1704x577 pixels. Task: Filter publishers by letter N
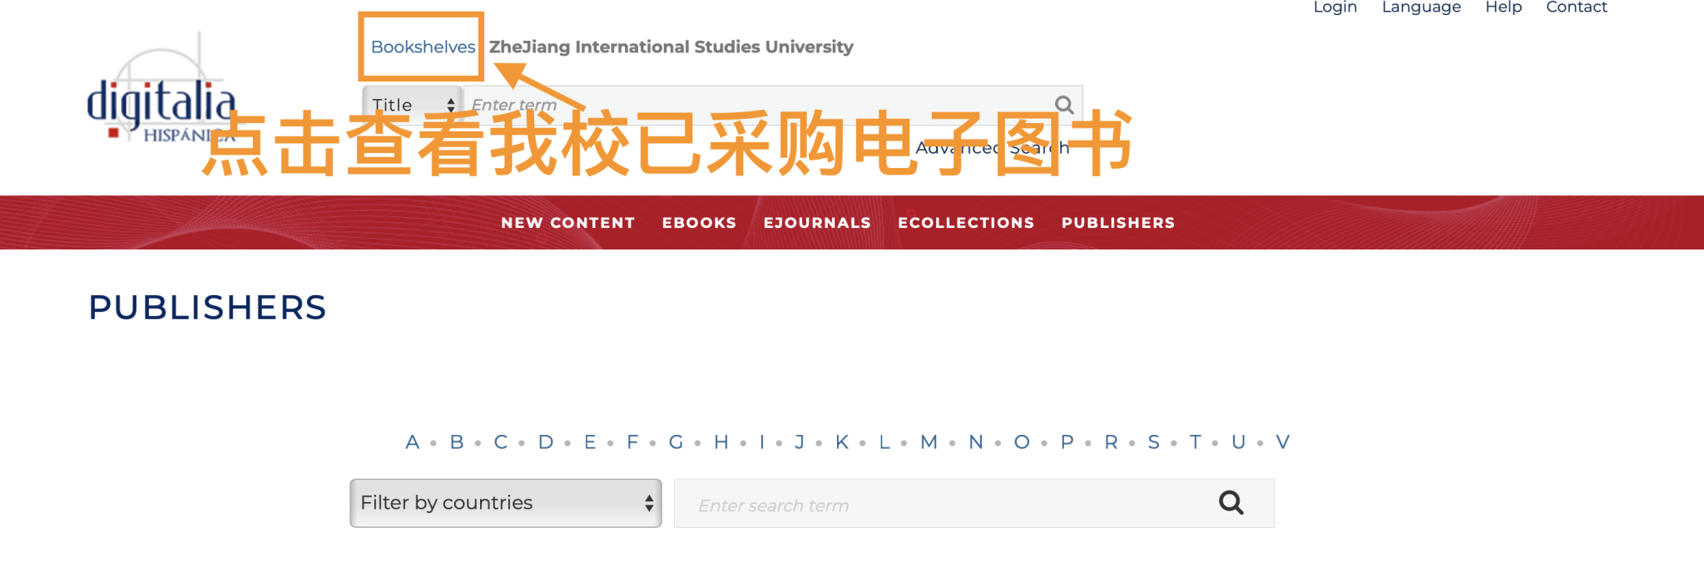click(x=976, y=442)
